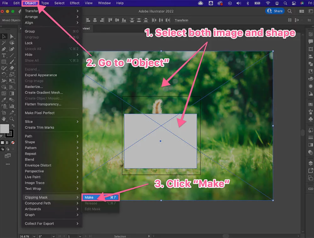The width and height of the screenshot is (314, 238).
Task: Reset default fill and stroke
Action: [x=2, y=137]
